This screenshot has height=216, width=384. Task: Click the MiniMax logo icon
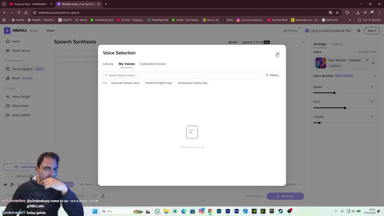pos(7,31)
